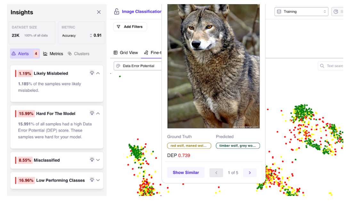Expand the Misclassified alert
Image resolution: width=359 pixels, height=202 pixels.
point(98,160)
